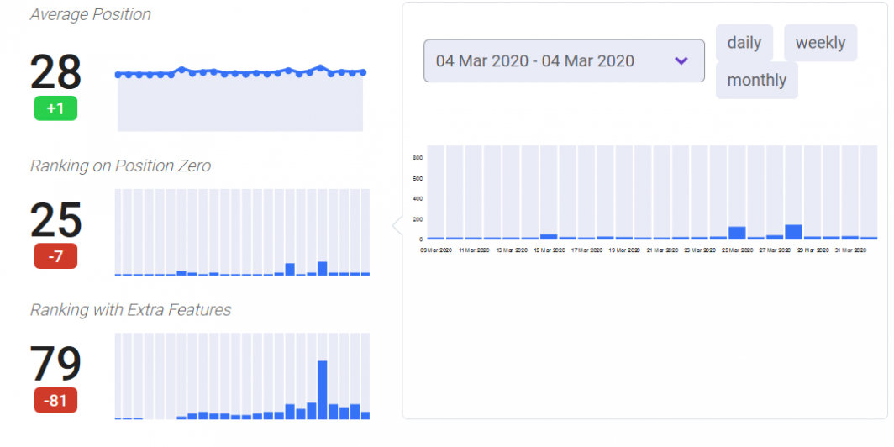This screenshot has width=894, height=447.
Task: Select the 25 Mar 2020 bar
Action: 737,233
